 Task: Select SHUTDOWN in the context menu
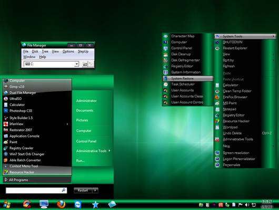pos(245,42)
